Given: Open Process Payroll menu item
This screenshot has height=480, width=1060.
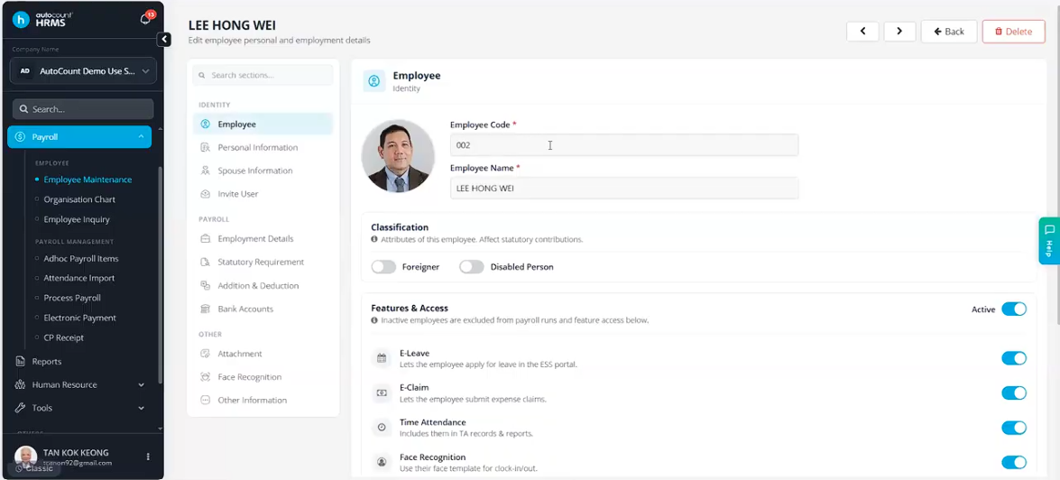Looking at the screenshot, I should (72, 298).
